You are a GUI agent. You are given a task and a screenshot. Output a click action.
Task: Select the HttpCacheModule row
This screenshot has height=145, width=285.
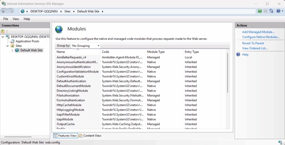pos(138,105)
